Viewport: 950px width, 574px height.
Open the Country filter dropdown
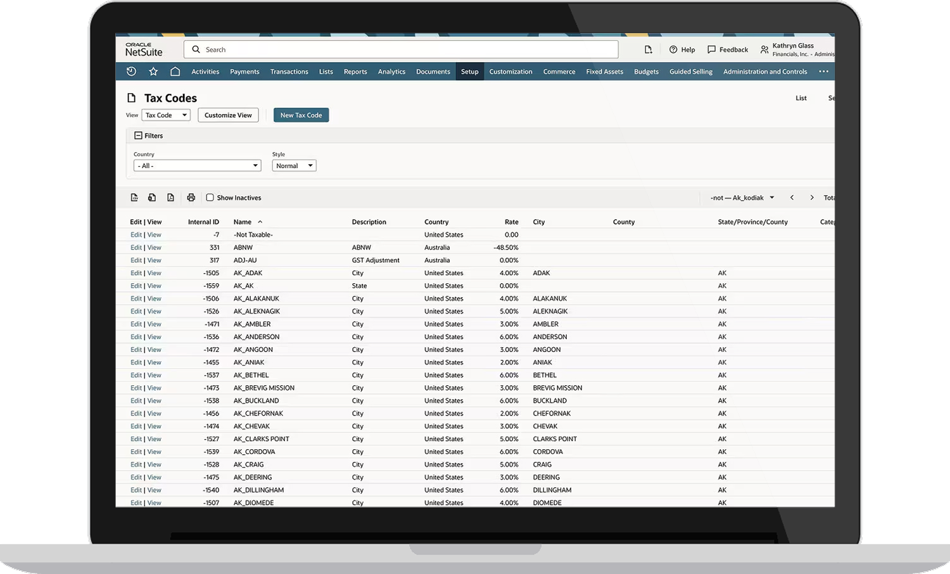(x=197, y=166)
